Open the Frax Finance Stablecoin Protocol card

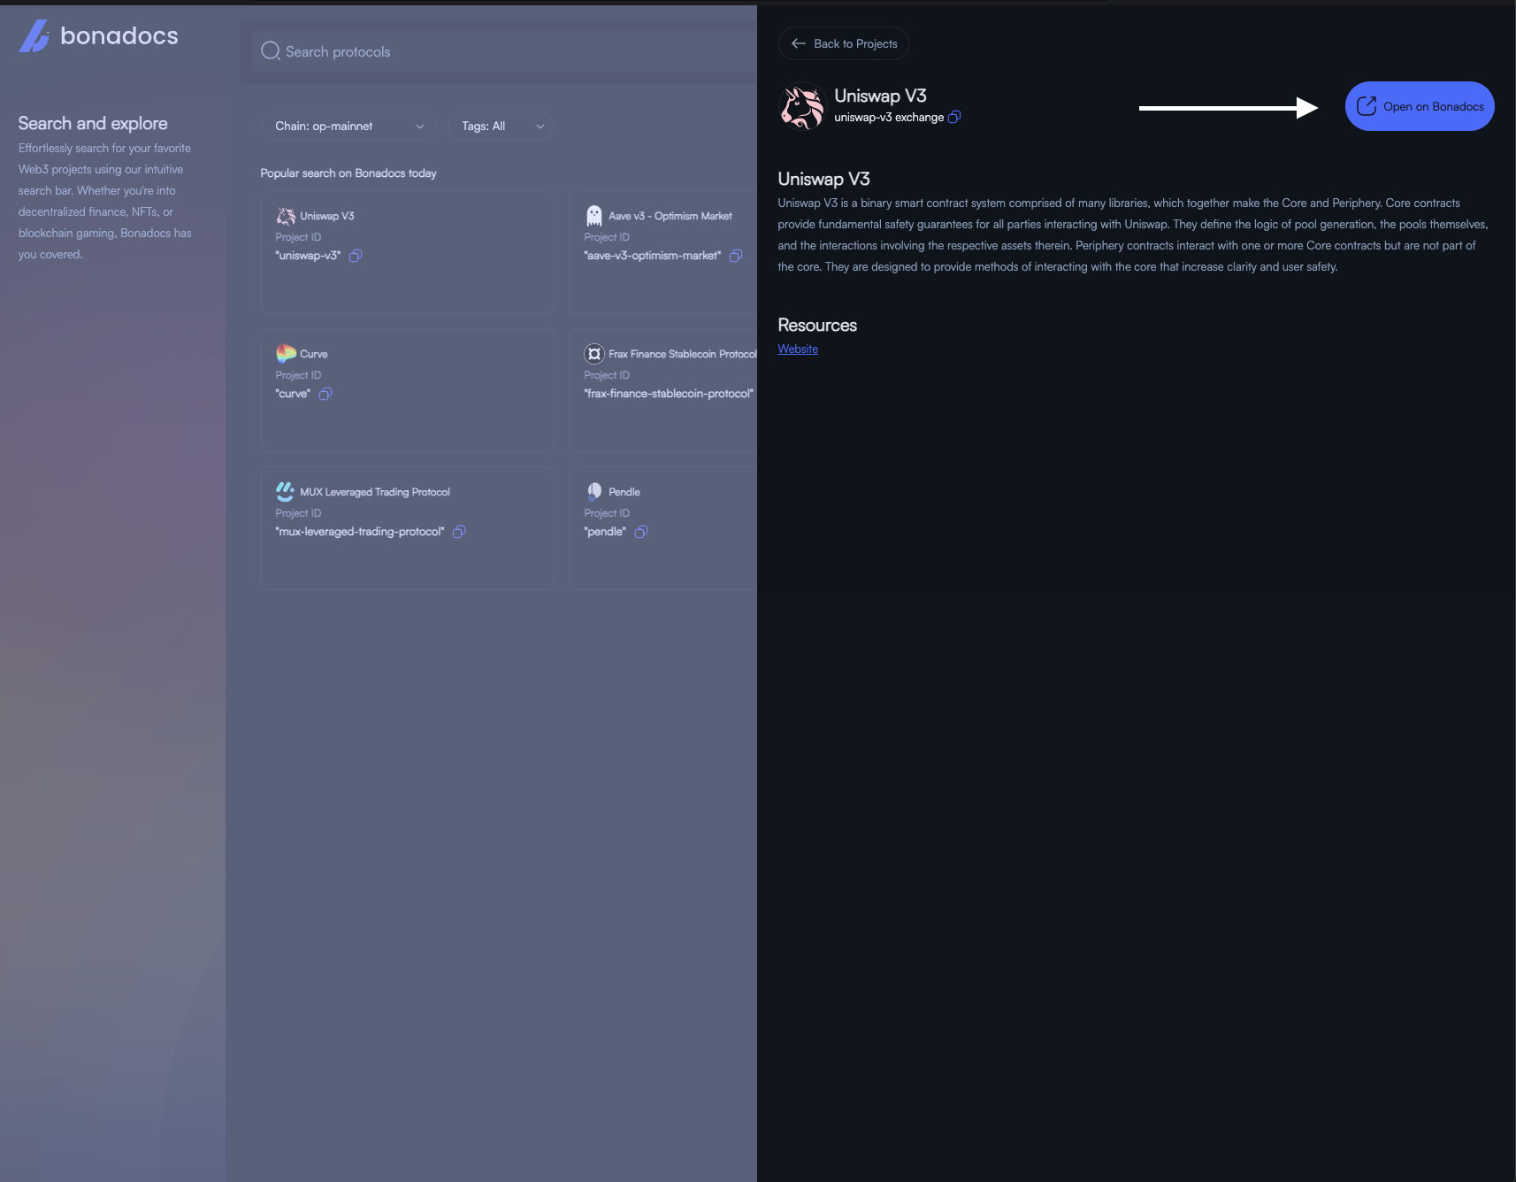point(663,390)
